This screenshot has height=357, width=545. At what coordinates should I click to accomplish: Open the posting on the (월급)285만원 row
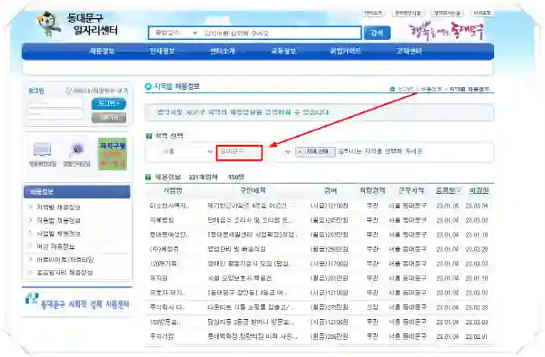coord(251,220)
